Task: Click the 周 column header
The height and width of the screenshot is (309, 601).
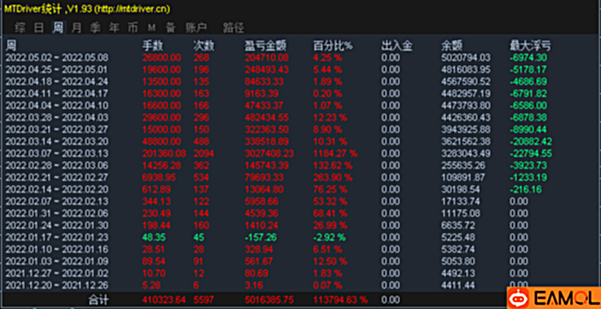Action: [x=11, y=46]
